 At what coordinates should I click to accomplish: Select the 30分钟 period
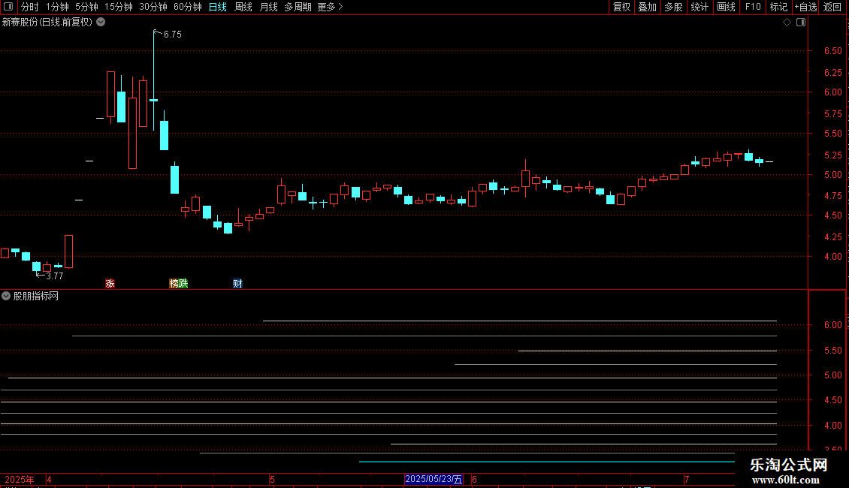[153, 7]
